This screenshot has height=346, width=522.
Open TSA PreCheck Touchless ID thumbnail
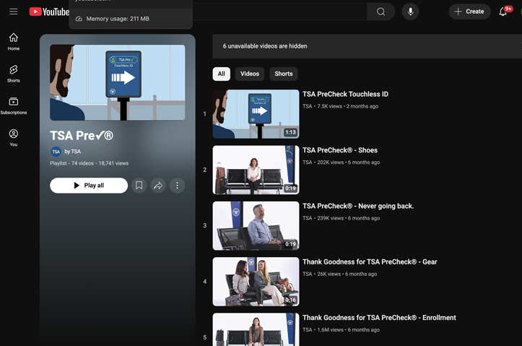(256, 114)
